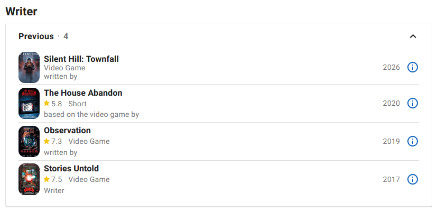Click the 7.5 star rating of Stories Untold

(x=53, y=179)
